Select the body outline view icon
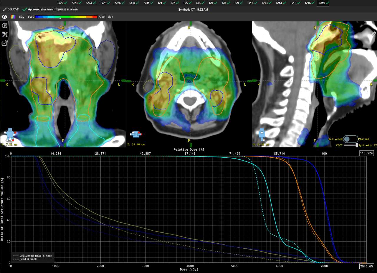Viewport: 377px width, 273px height. [x=5, y=26]
